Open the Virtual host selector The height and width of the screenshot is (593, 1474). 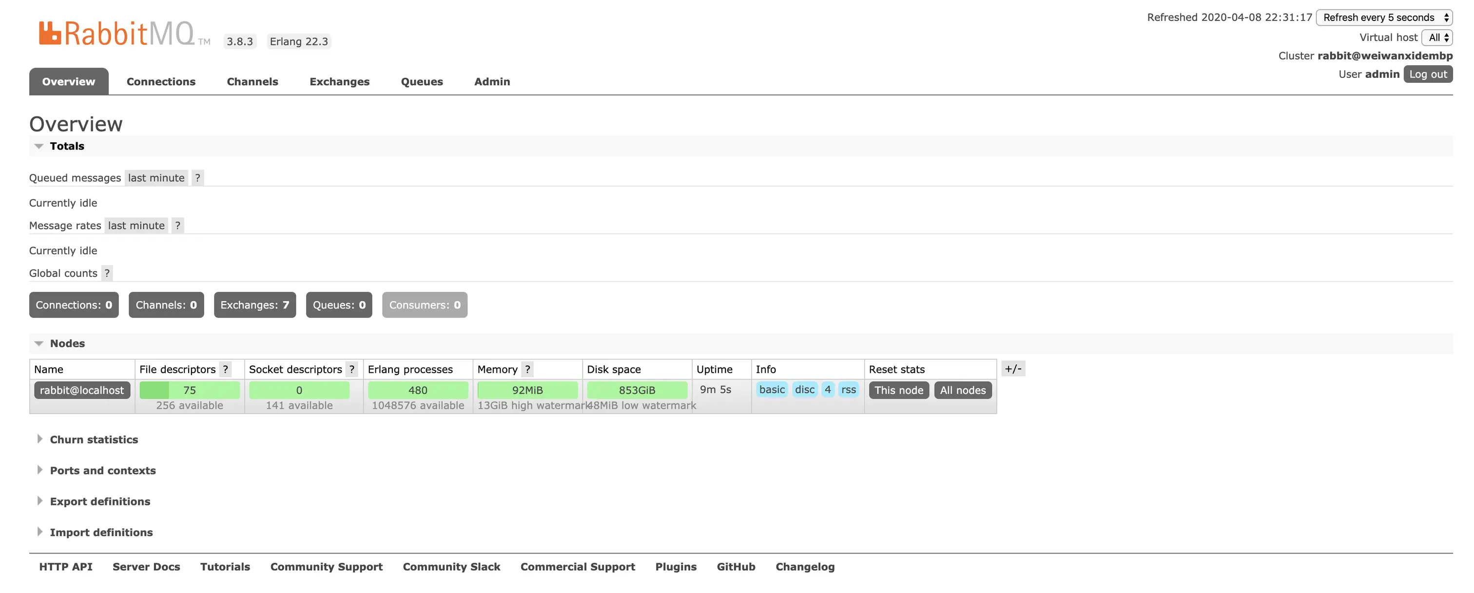1437,37
